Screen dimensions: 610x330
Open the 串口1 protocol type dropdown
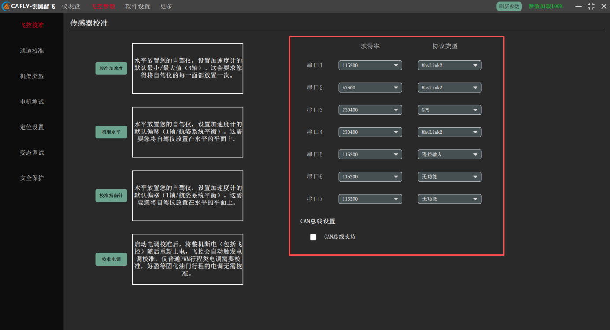pyautogui.click(x=450, y=65)
